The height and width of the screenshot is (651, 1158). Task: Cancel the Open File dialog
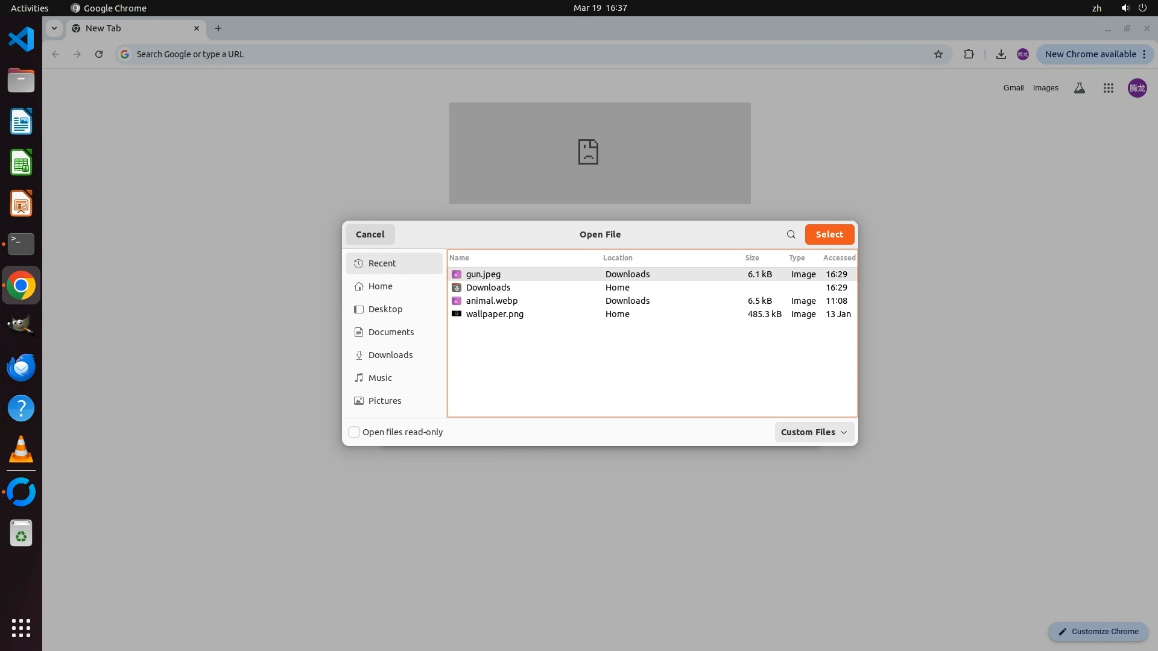coord(370,234)
